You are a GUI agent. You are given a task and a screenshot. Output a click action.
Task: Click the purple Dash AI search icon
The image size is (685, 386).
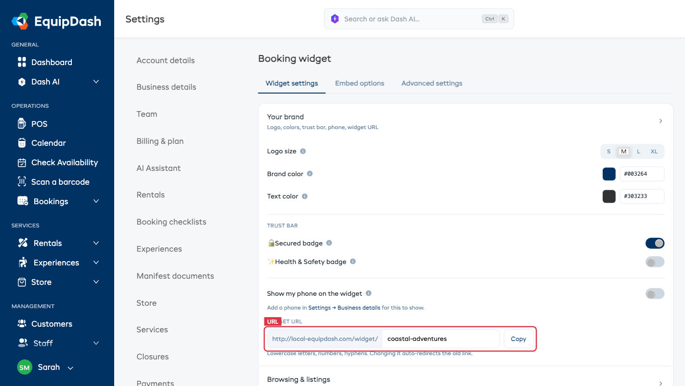coord(335,19)
